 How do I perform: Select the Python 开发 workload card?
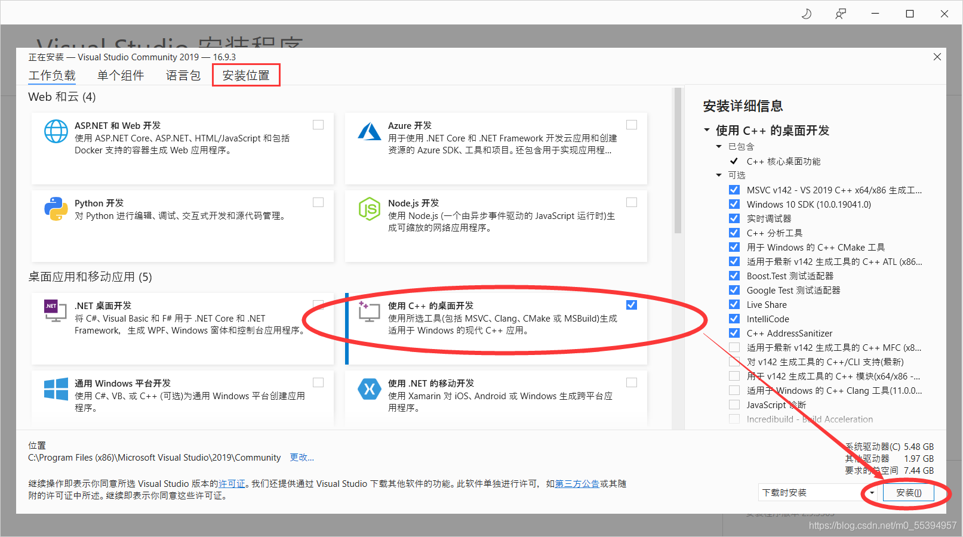point(183,226)
